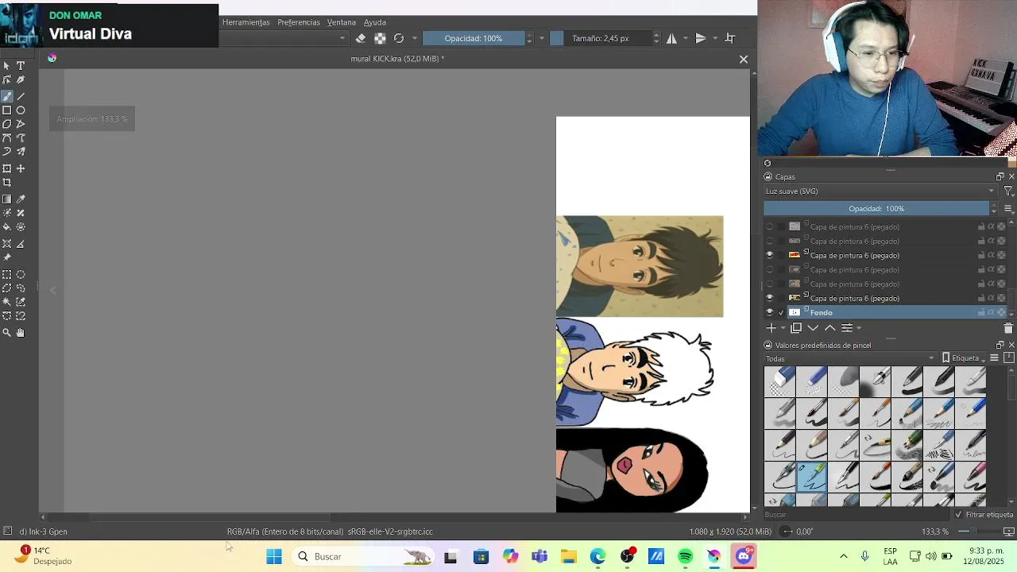Click the brush presets Buscar search field
The height and width of the screenshot is (572, 1017).
pyautogui.click(x=857, y=515)
